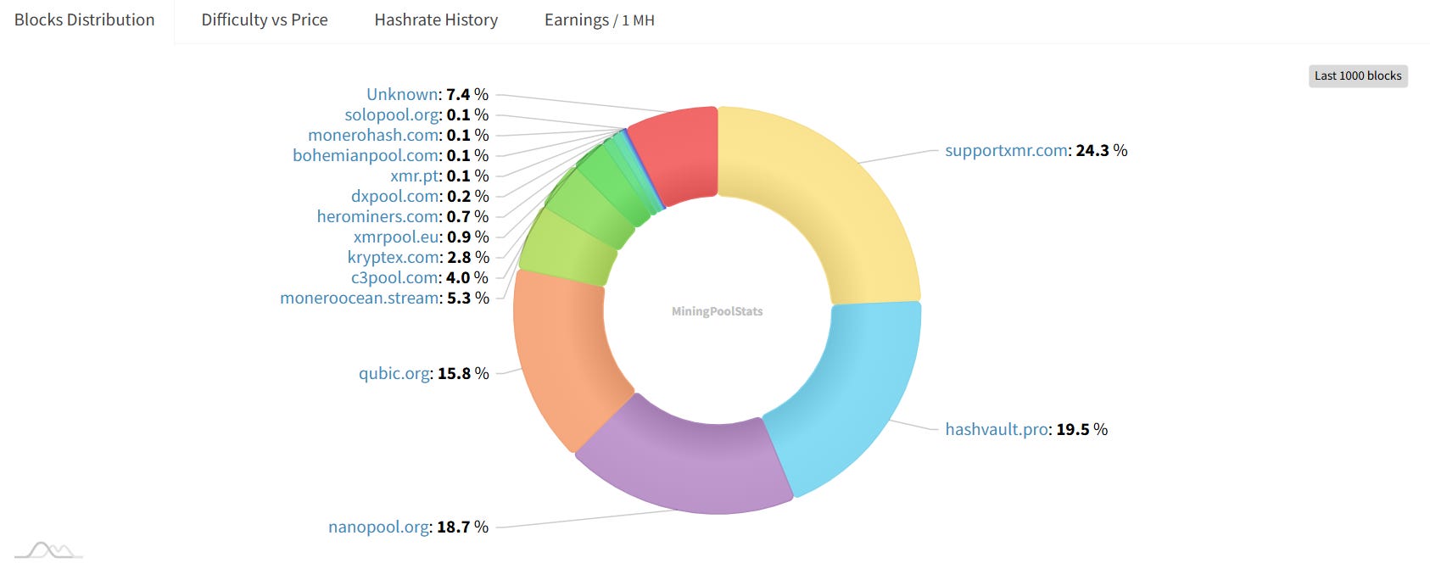
Task: Click the 5.3 % value text
Action: 468,298
